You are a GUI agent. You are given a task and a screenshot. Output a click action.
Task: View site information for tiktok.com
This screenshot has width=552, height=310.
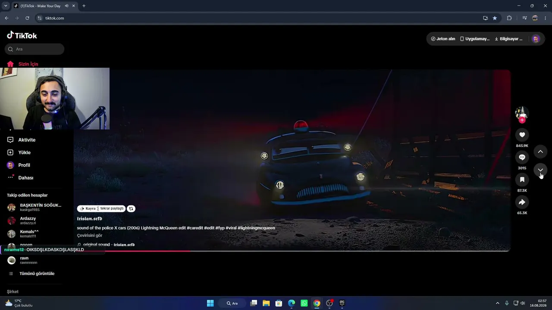(x=39, y=18)
